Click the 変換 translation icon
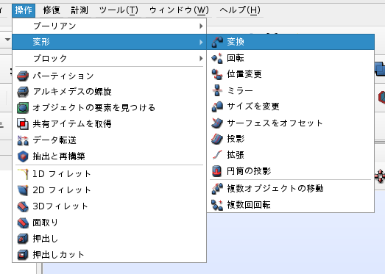The width and height of the screenshot is (385, 274). coord(217,42)
